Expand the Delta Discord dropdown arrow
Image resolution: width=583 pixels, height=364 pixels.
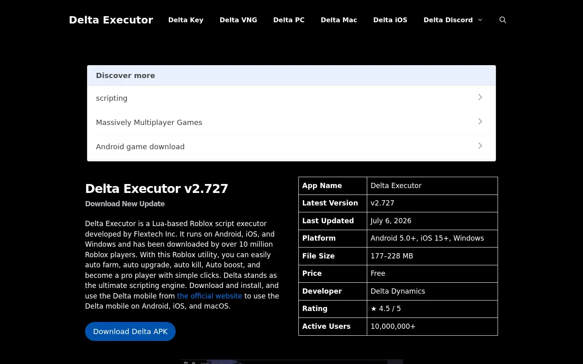[480, 20]
